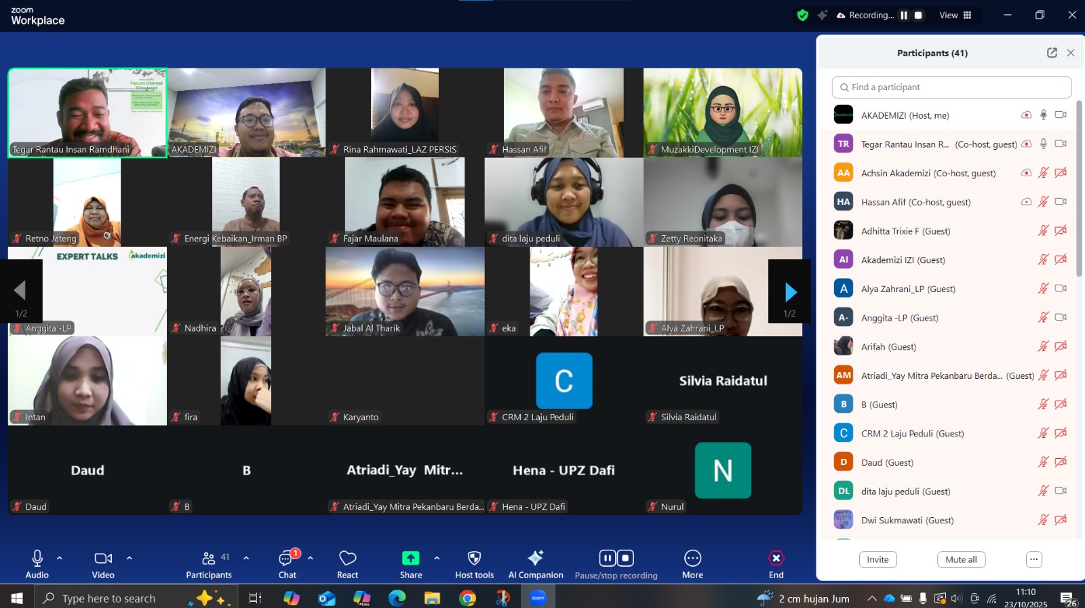1085x608 pixels.
Task: Open the React hearts menu
Action: click(347, 559)
